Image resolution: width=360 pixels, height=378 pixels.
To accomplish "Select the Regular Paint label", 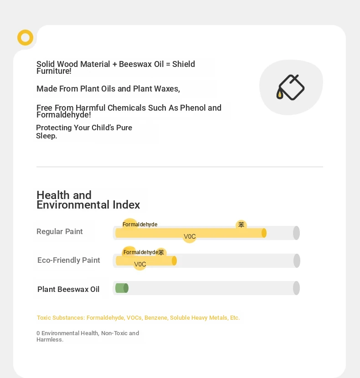I will click(60, 231).
